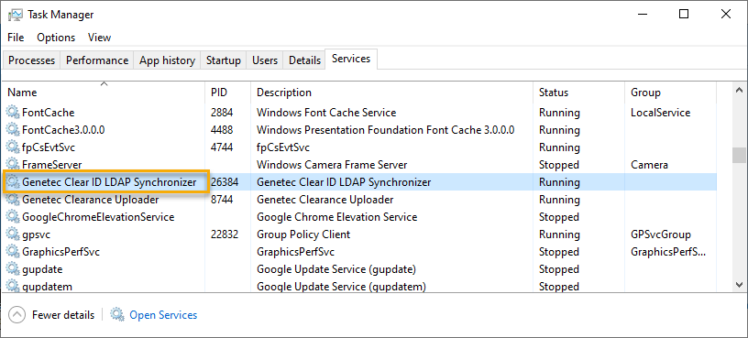
Task: Click Google Chrome Elevation Service description
Action: click(x=336, y=217)
